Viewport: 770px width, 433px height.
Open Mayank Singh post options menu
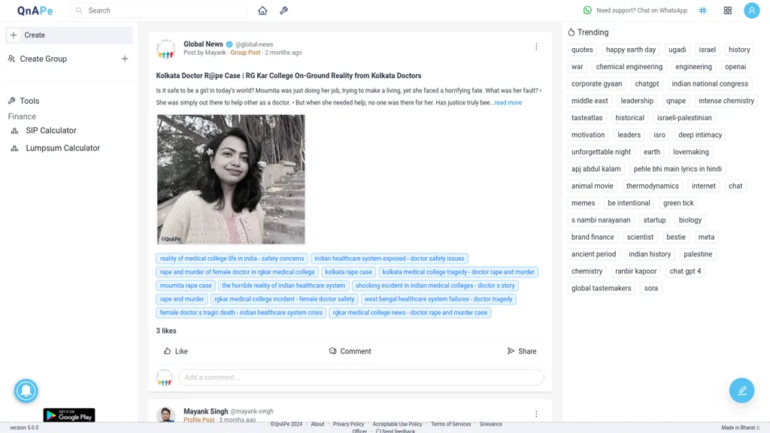pos(536,414)
